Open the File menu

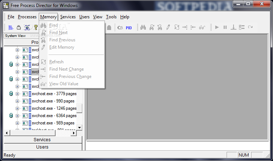[x=11, y=17]
